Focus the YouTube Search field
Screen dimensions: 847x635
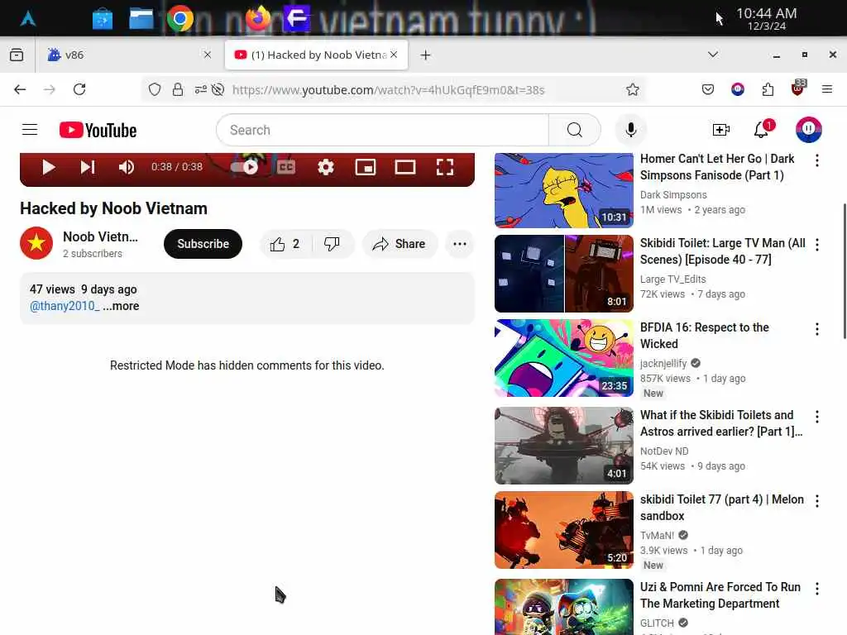[x=382, y=130]
